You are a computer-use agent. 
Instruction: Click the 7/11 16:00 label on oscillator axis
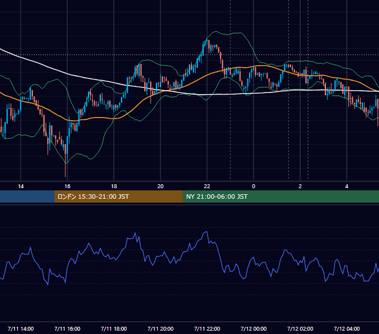click(67, 329)
